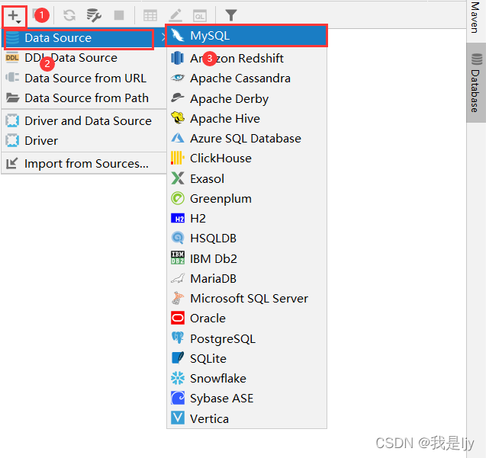Select MariaDB from the list
The image size is (486, 458).
(x=246, y=279)
